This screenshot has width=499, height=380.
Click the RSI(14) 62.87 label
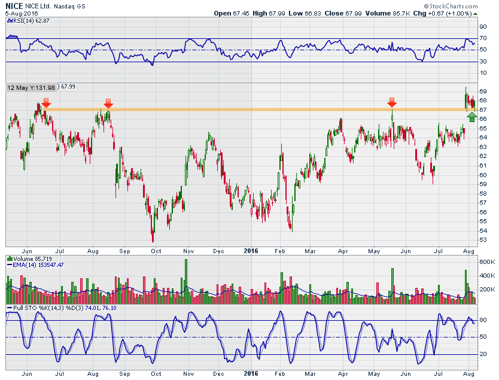31,21
